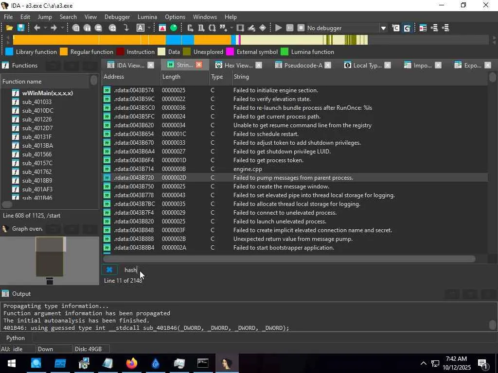Open the File menu
Viewport: 498px width, 373px height.
8,17
